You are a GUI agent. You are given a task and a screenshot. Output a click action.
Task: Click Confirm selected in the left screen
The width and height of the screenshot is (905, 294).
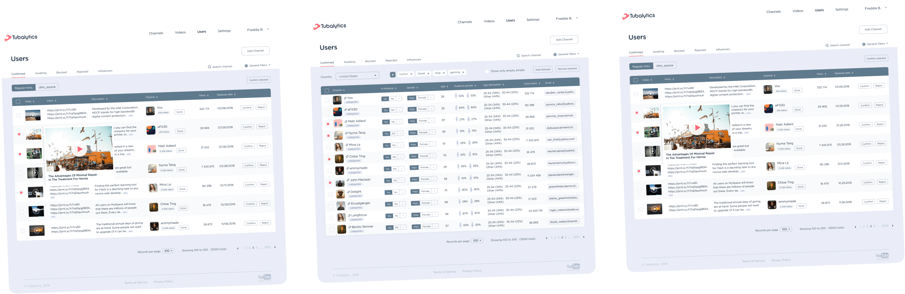point(259,80)
